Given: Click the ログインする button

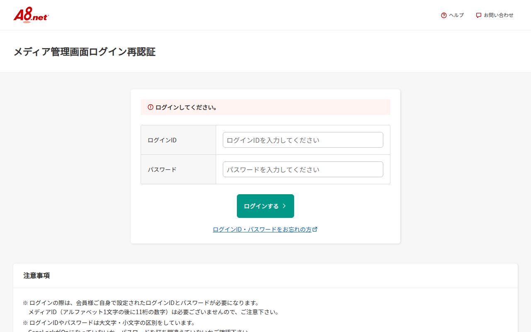Looking at the screenshot, I should 265,206.
